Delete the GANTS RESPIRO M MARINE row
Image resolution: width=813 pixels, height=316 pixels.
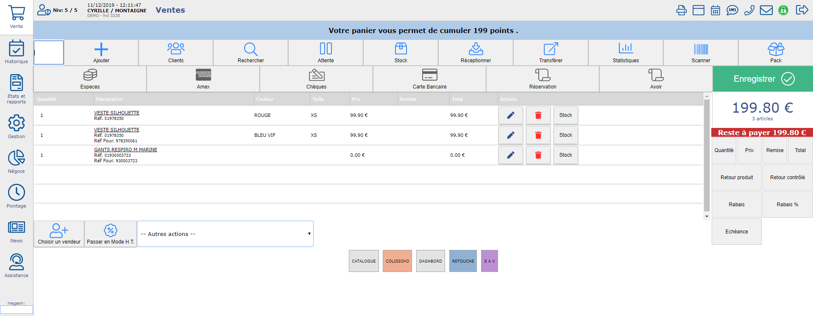click(538, 155)
